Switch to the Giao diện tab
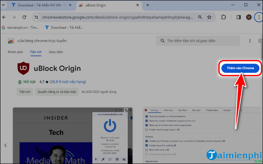Screen dimensions: 263x164 coord(56,52)
